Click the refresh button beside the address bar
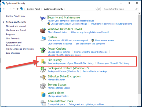Viewport: 142px width, 107px height. pos(99,9)
